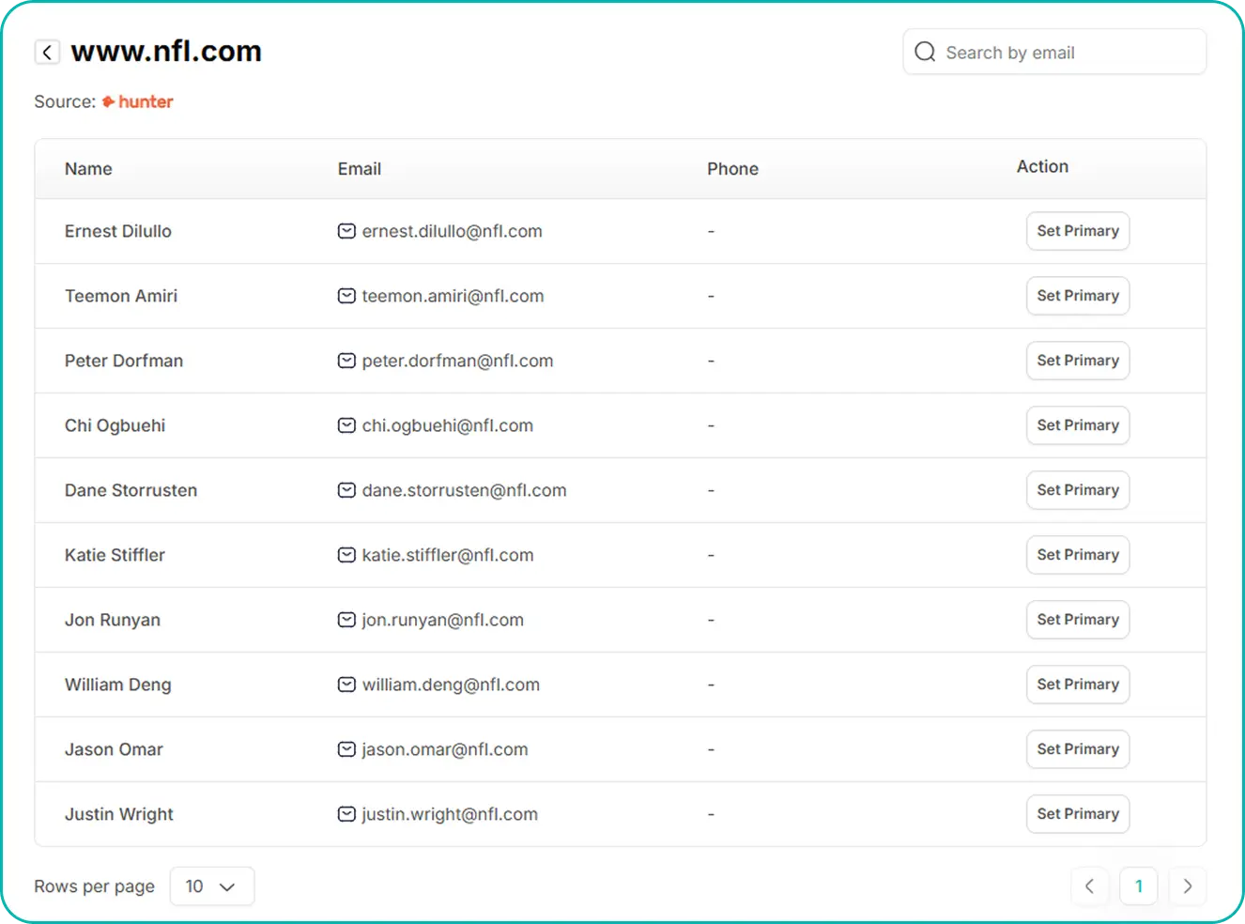
Task: Open the Rows per page dropdown
Action: click(212, 886)
